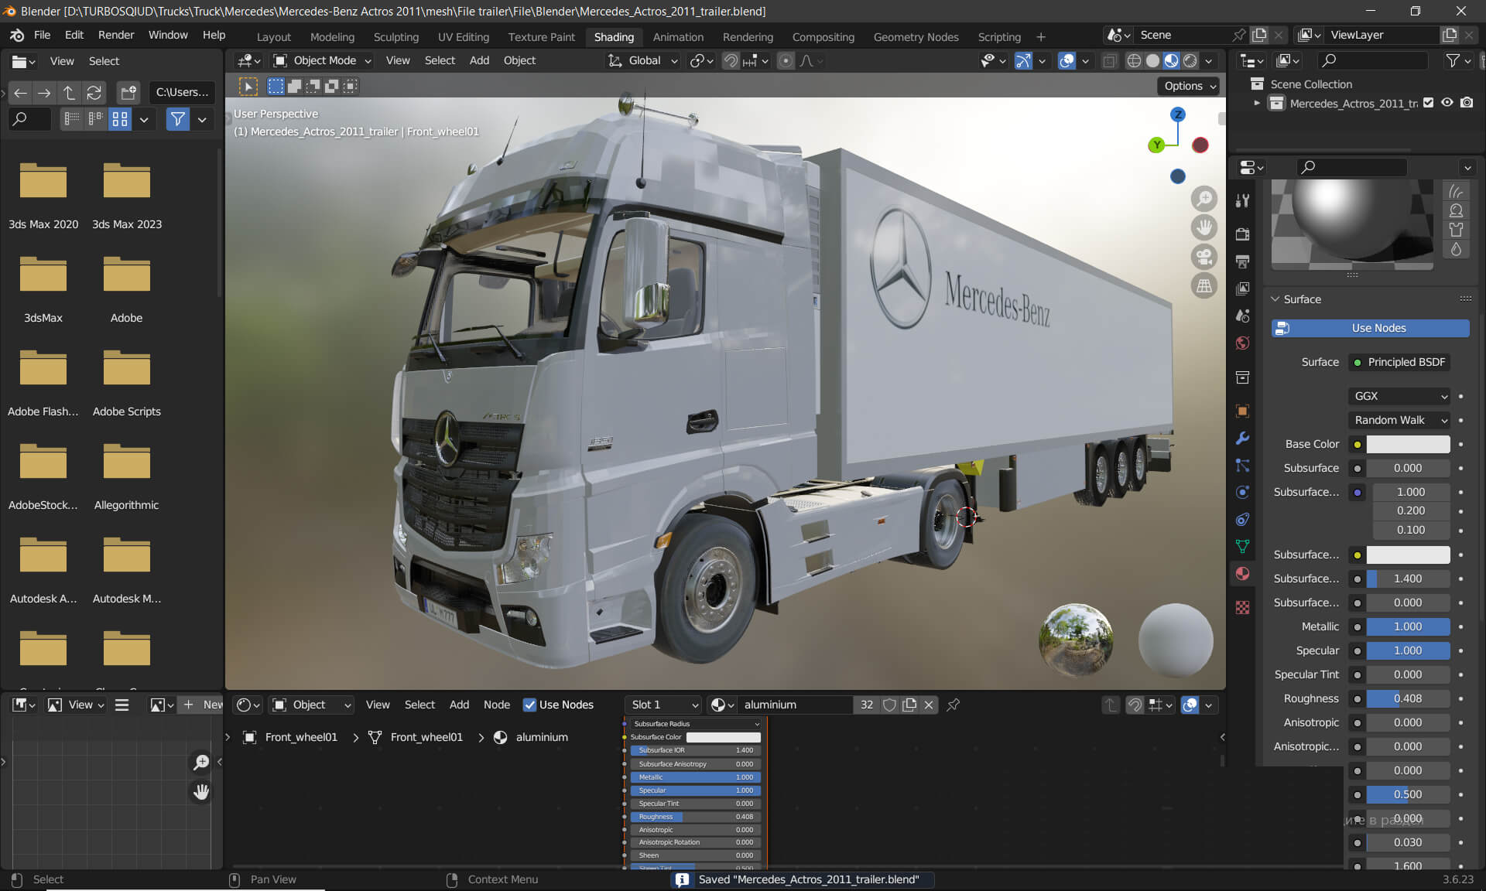This screenshot has height=891, width=1486.
Task: Click the Base Color white swatch
Action: click(x=1408, y=444)
